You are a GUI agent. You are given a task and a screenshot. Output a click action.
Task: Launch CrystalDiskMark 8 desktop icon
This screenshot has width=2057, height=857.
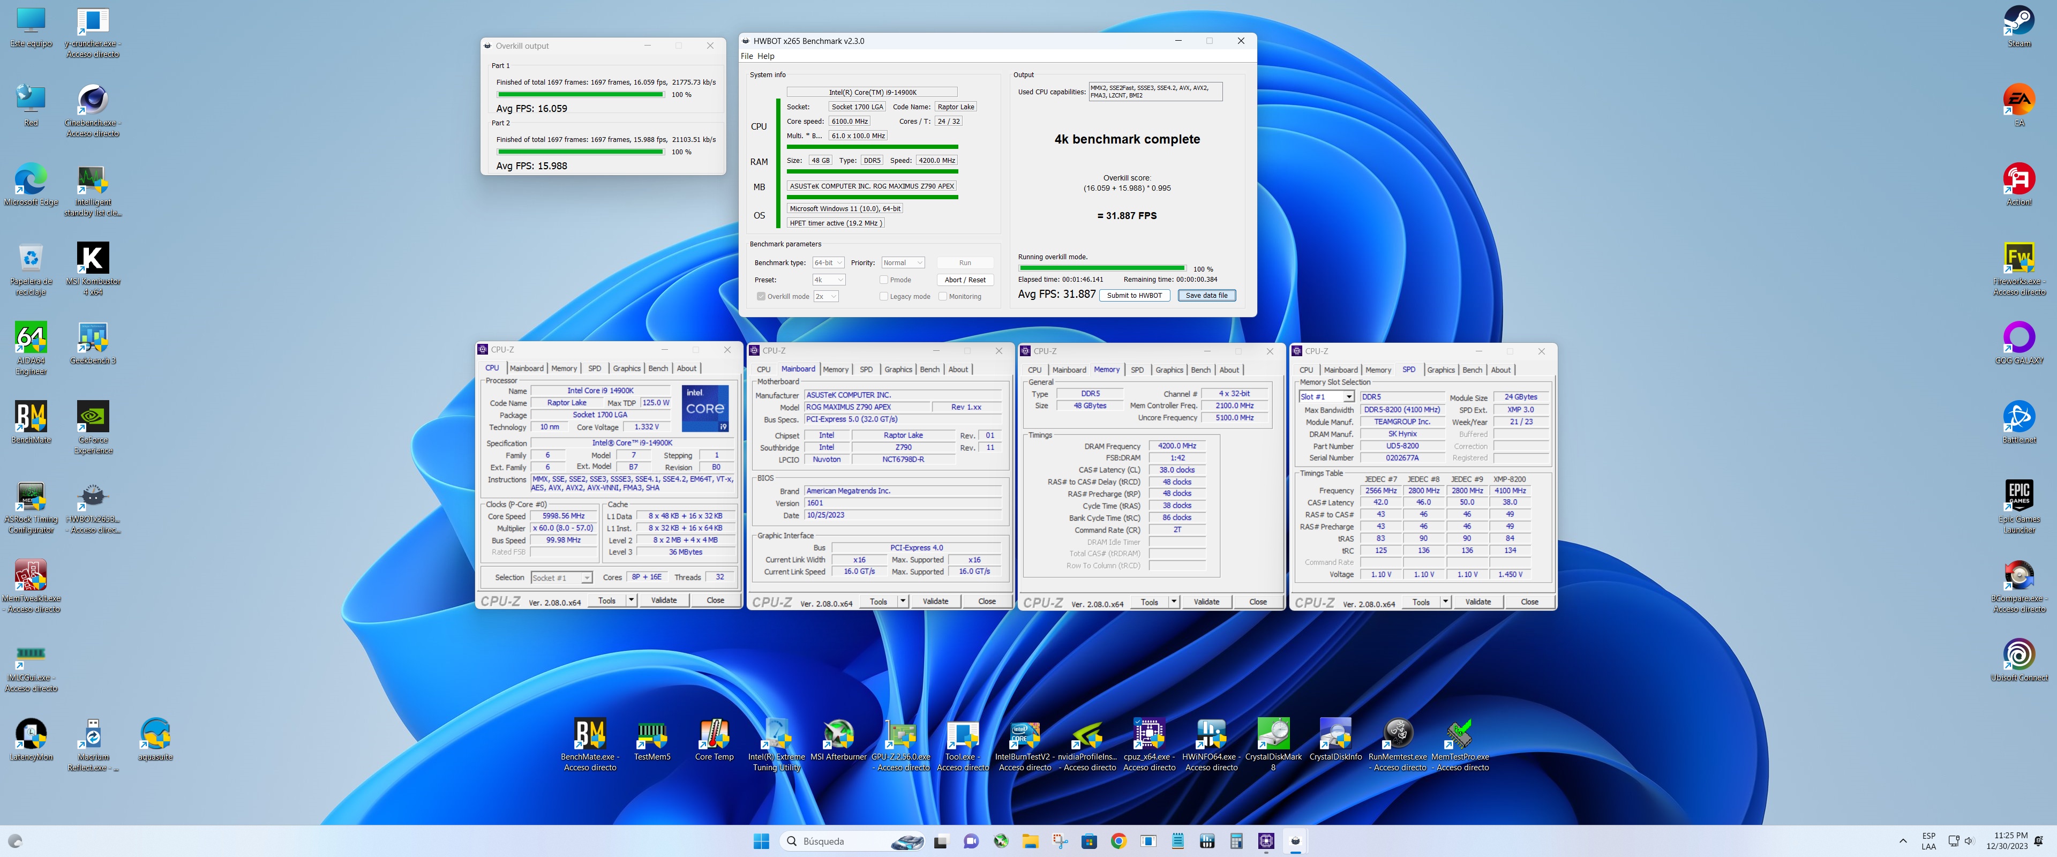[1274, 745]
